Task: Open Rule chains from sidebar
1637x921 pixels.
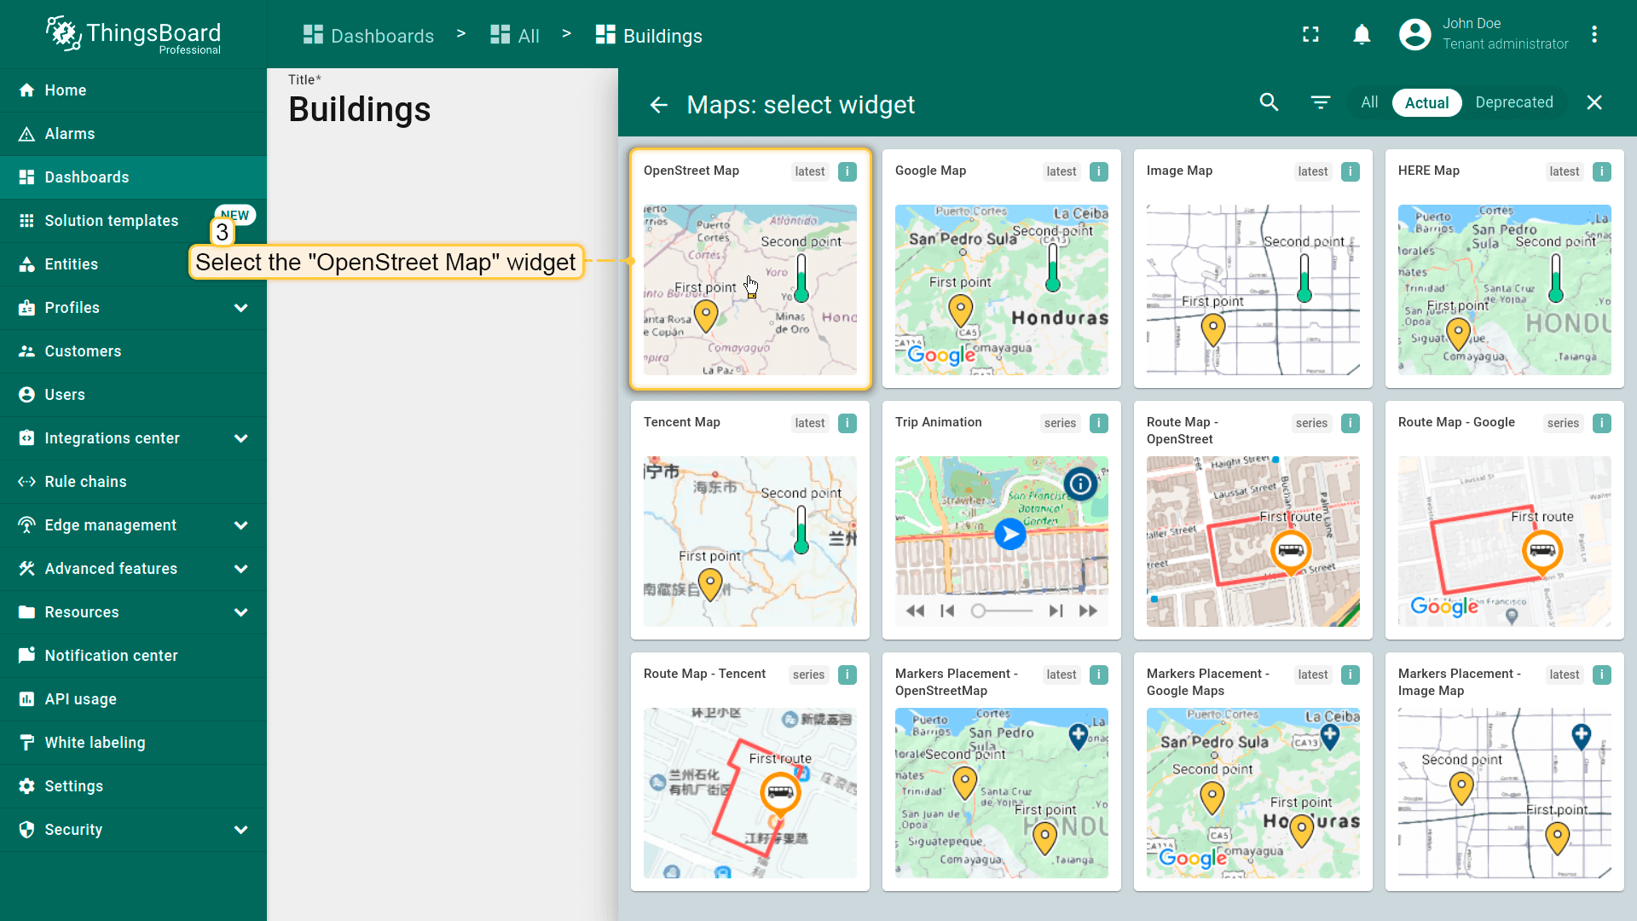Action: pos(85,482)
